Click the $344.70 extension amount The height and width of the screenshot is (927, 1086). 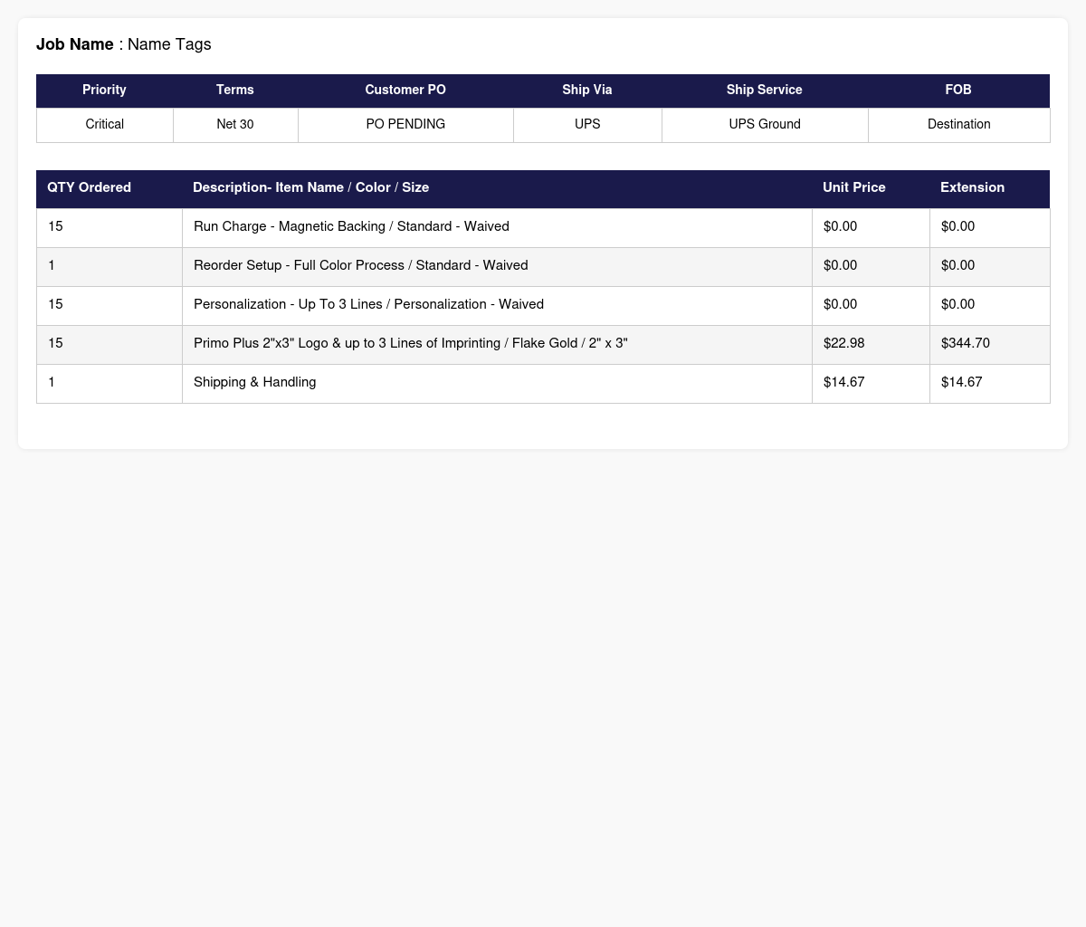tap(966, 343)
